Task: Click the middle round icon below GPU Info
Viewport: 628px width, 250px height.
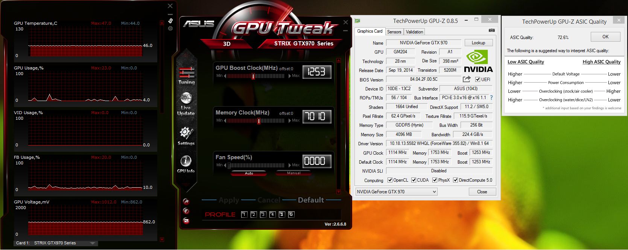Action: 186,211
